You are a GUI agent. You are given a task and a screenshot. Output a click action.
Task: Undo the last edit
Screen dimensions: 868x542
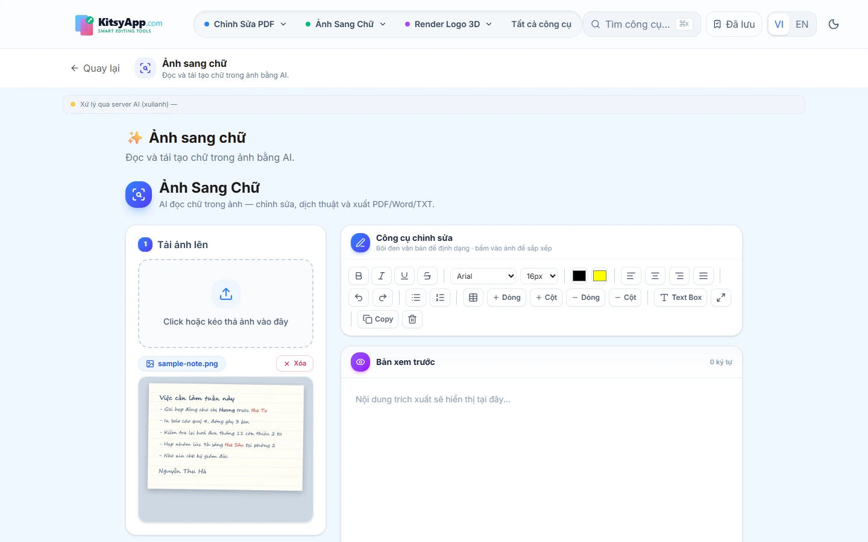tap(359, 297)
